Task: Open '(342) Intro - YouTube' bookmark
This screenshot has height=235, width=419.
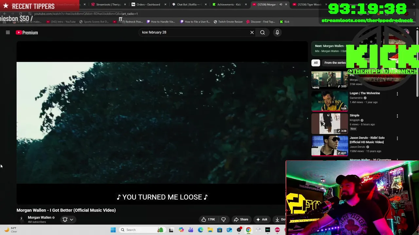Action: [x=61, y=22]
